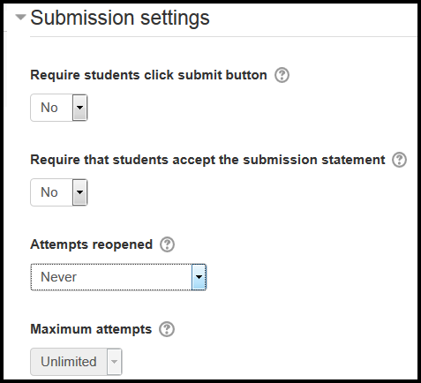Open the Require students click submit button dropdown
Image resolution: width=421 pixels, height=383 pixels.
(x=59, y=108)
